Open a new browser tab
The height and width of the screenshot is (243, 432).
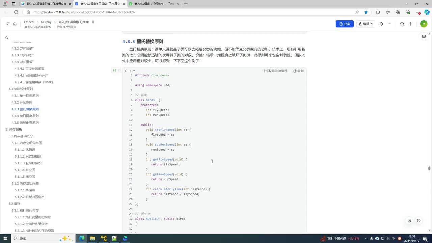186,4
